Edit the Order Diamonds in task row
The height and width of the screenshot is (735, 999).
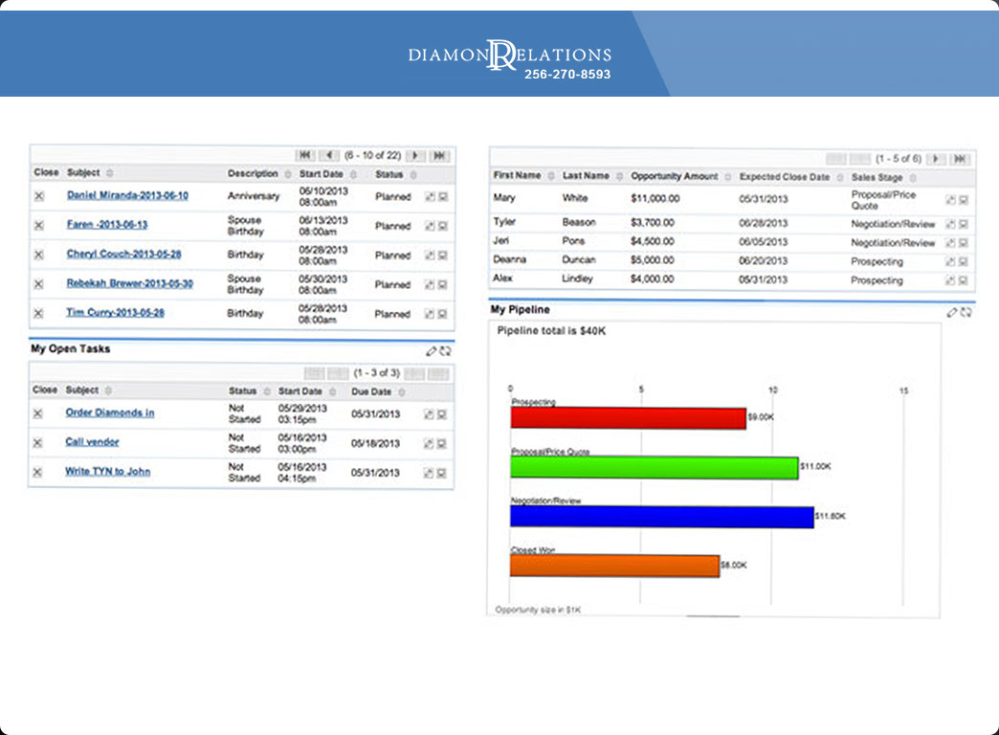point(429,414)
